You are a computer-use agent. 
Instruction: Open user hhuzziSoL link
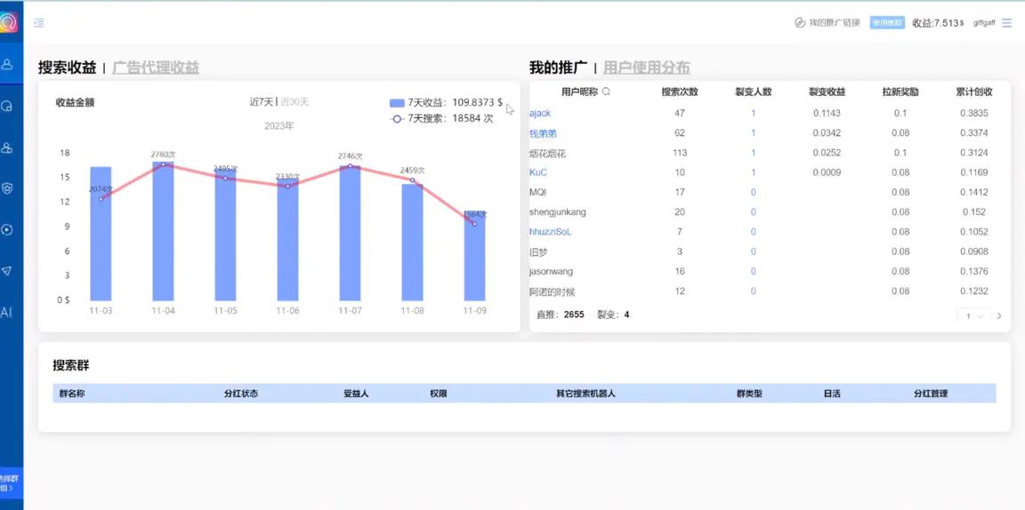click(x=551, y=232)
